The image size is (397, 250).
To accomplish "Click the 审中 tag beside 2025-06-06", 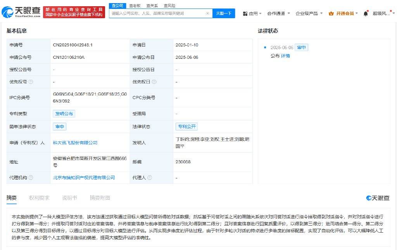I will click(x=301, y=48).
